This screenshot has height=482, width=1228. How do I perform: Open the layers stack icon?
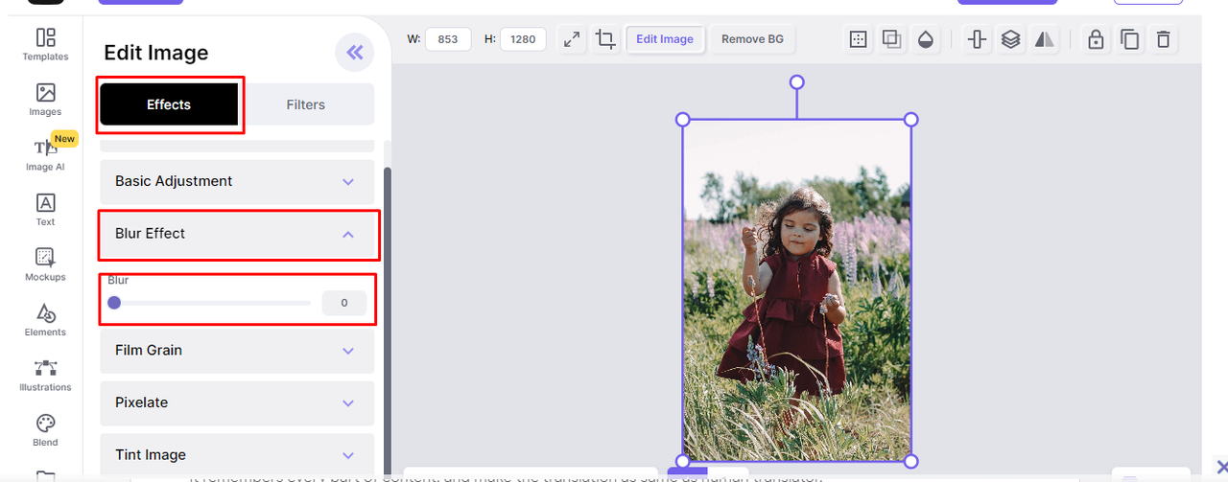coord(1010,39)
